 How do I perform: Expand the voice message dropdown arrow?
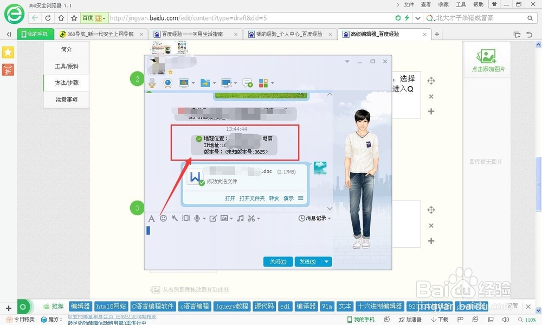(204, 218)
